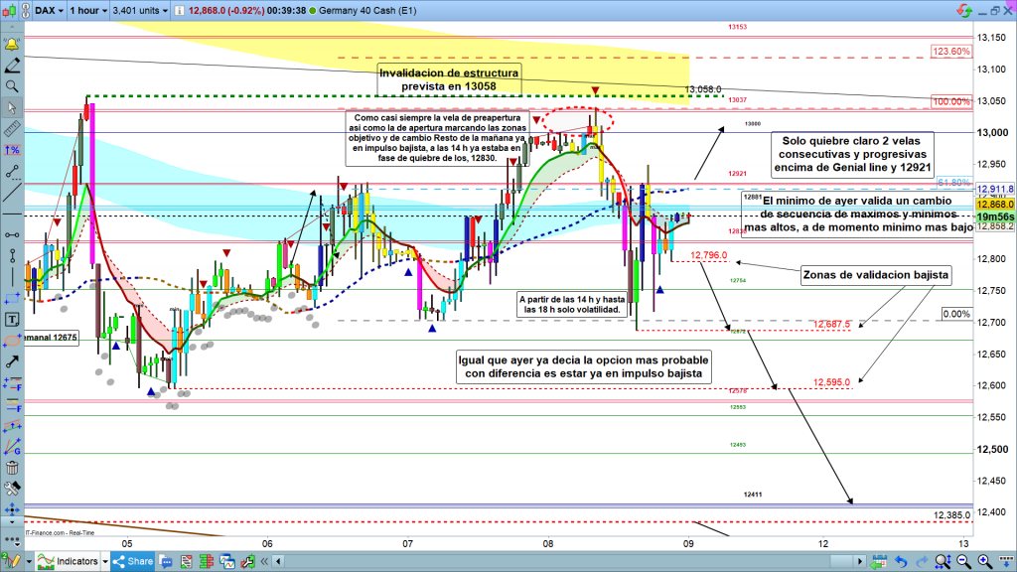Viewport: 1017px width, 572px height.
Task: Click the price alert bell icon
Action: click(12, 45)
